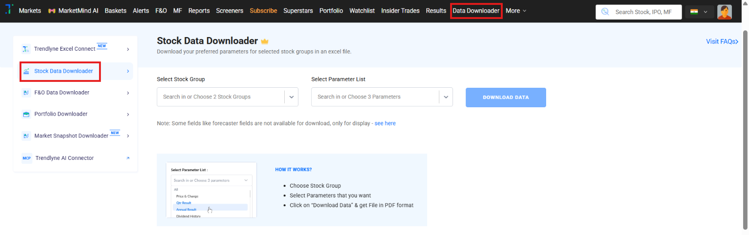Click the India flag icon
Image resolution: width=749 pixels, height=235 pixels.
(x=694, y=12)
